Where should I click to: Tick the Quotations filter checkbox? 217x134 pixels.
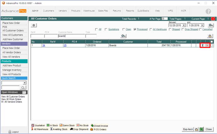106,29
